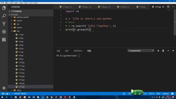Viewport: 176px width, 99px height.
Task: Split the editor with the split icon
Action: (168, 7)
